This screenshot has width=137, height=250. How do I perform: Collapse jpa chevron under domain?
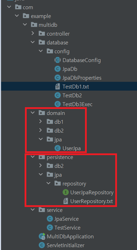[x=41, y=139]
